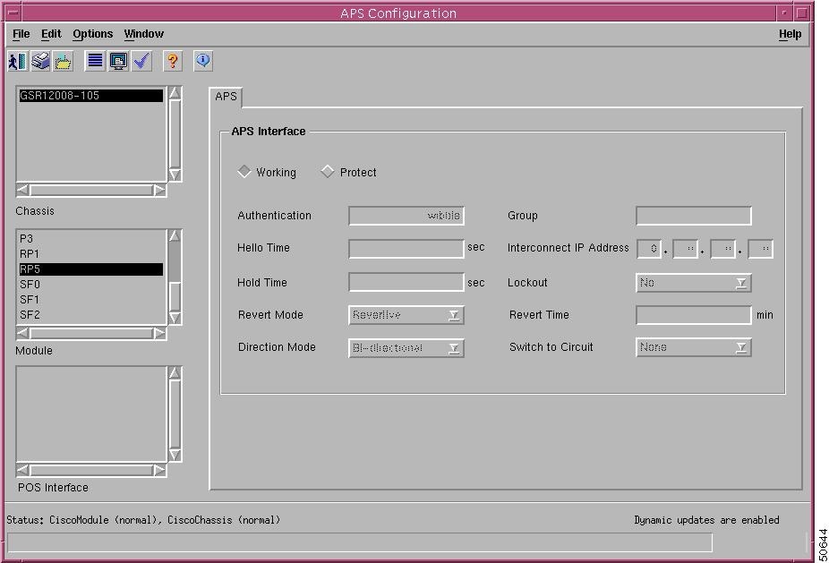The width and height of the screenshot is (829, 563).
Task: Click the blue checkmark toolbar icon
Action: point(141,61)
